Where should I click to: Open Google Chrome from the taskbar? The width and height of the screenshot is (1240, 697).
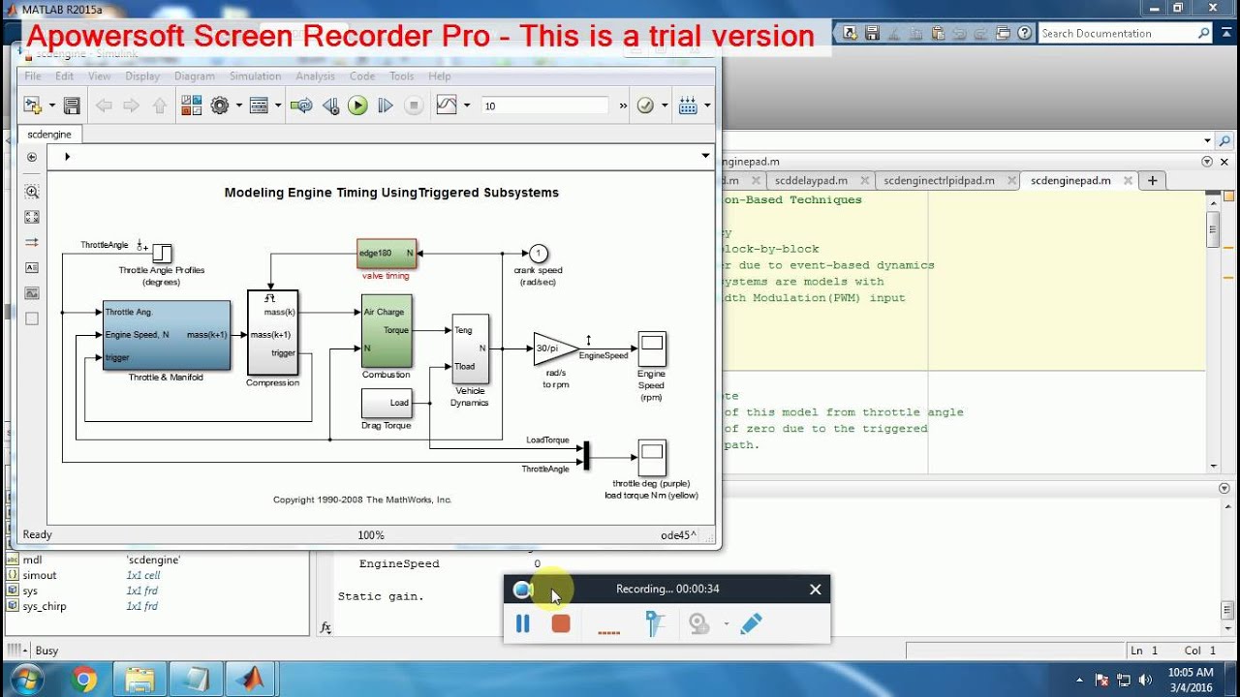click(84, 680)
